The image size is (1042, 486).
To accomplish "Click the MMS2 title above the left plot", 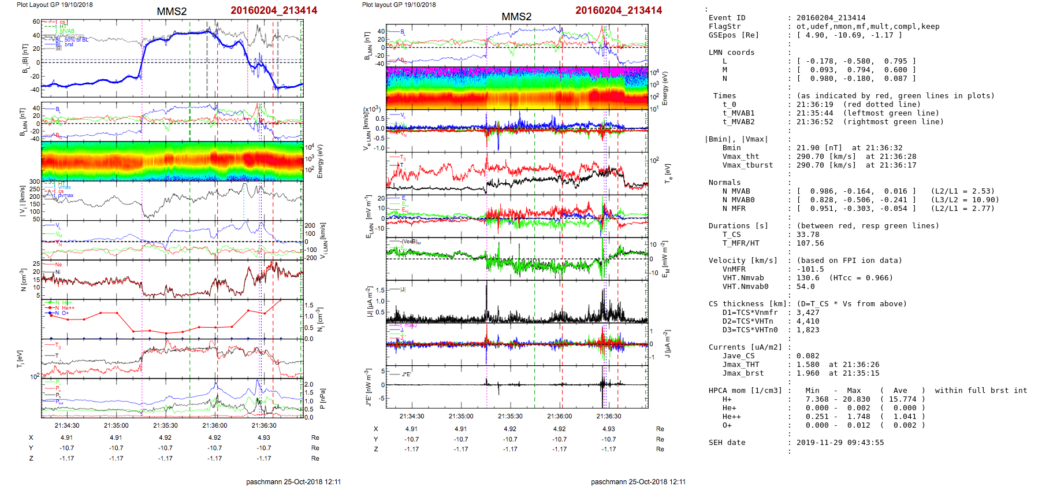I will (172, 12).
